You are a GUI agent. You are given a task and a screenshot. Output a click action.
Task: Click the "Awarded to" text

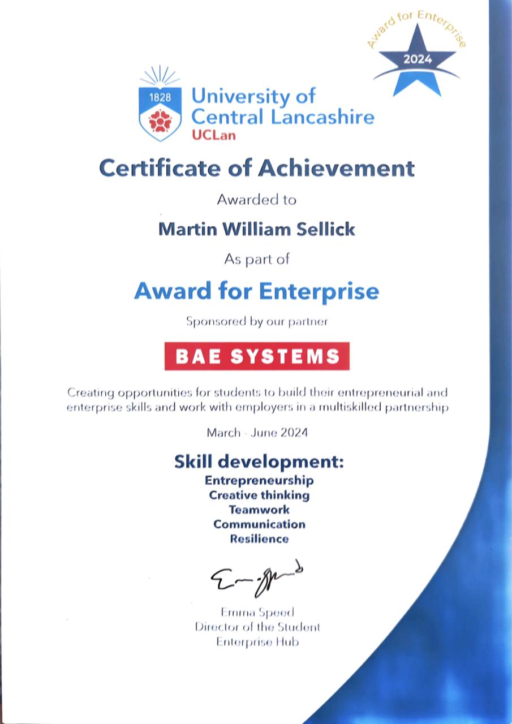256,200
